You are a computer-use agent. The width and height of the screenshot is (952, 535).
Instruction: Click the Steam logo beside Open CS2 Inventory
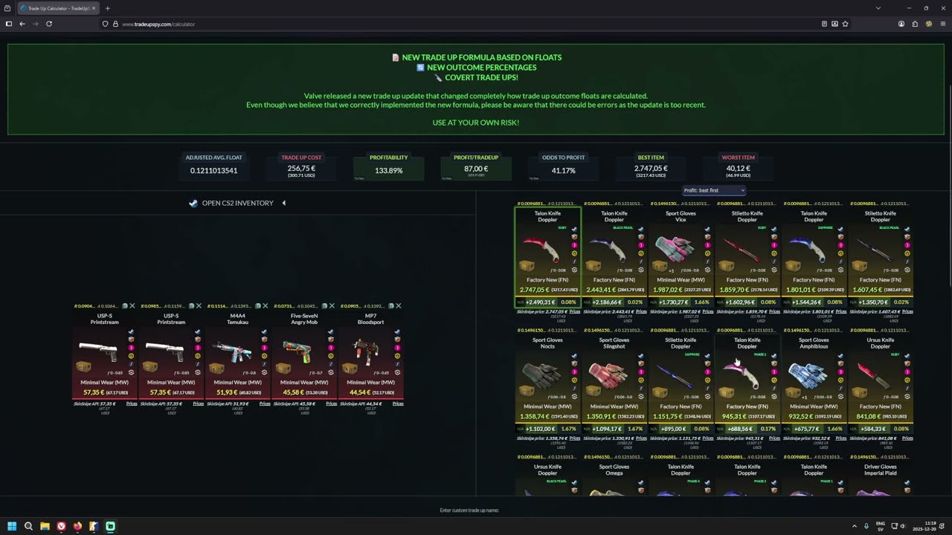pos(193,203)
